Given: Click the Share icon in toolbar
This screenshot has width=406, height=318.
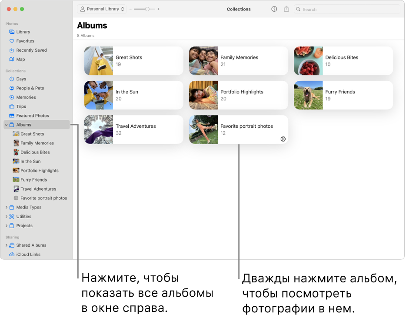Looking at the screenshot, I should [x=286, y=9].
